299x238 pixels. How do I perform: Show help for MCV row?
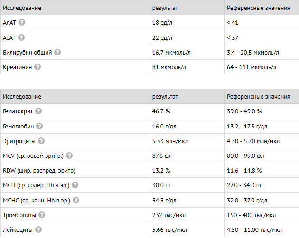tap(69, 156)
